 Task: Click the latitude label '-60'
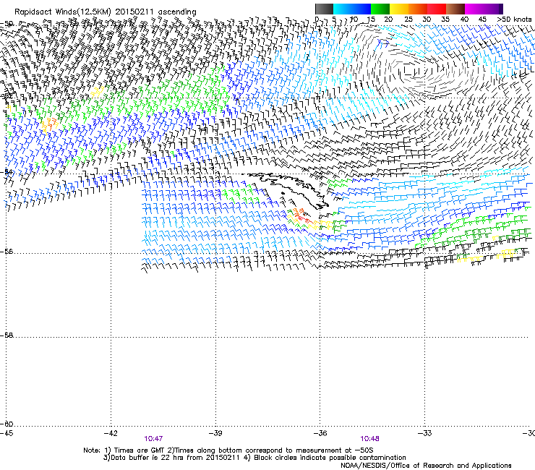click(x=7, y=424)
